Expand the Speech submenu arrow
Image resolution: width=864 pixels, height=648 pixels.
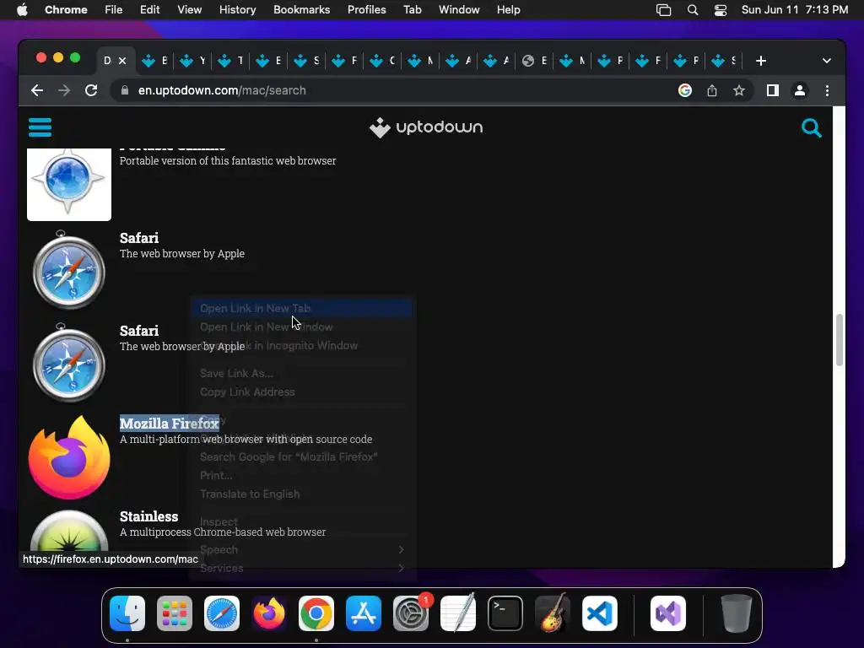tap(401, 549)
